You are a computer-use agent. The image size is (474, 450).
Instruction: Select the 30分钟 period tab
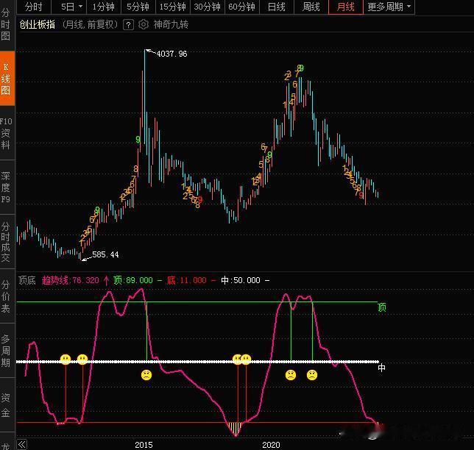click(x=207, y=7)
